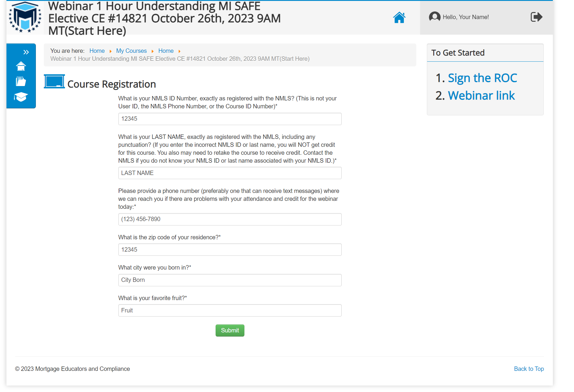Viewport: 574px width, 392px height.
Task: Open My Courses breadcrumb link
Action: coord(131,51)
